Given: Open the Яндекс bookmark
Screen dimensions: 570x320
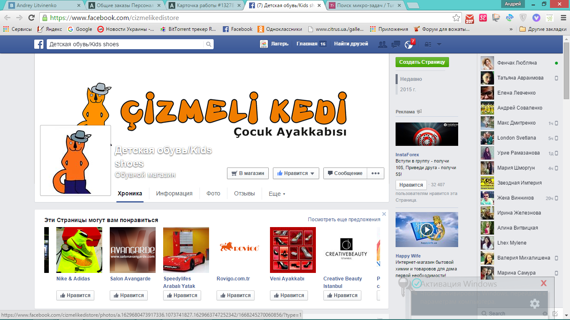Looking at the screenshot, I should [49, 29].
